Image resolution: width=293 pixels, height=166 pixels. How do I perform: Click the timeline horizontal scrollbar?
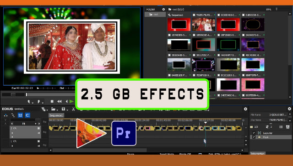[100, 150]
